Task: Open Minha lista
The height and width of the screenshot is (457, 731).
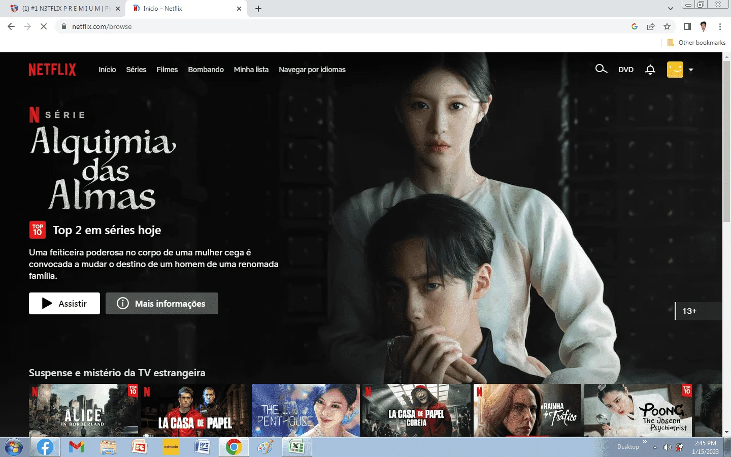Action: click(251, 70)
